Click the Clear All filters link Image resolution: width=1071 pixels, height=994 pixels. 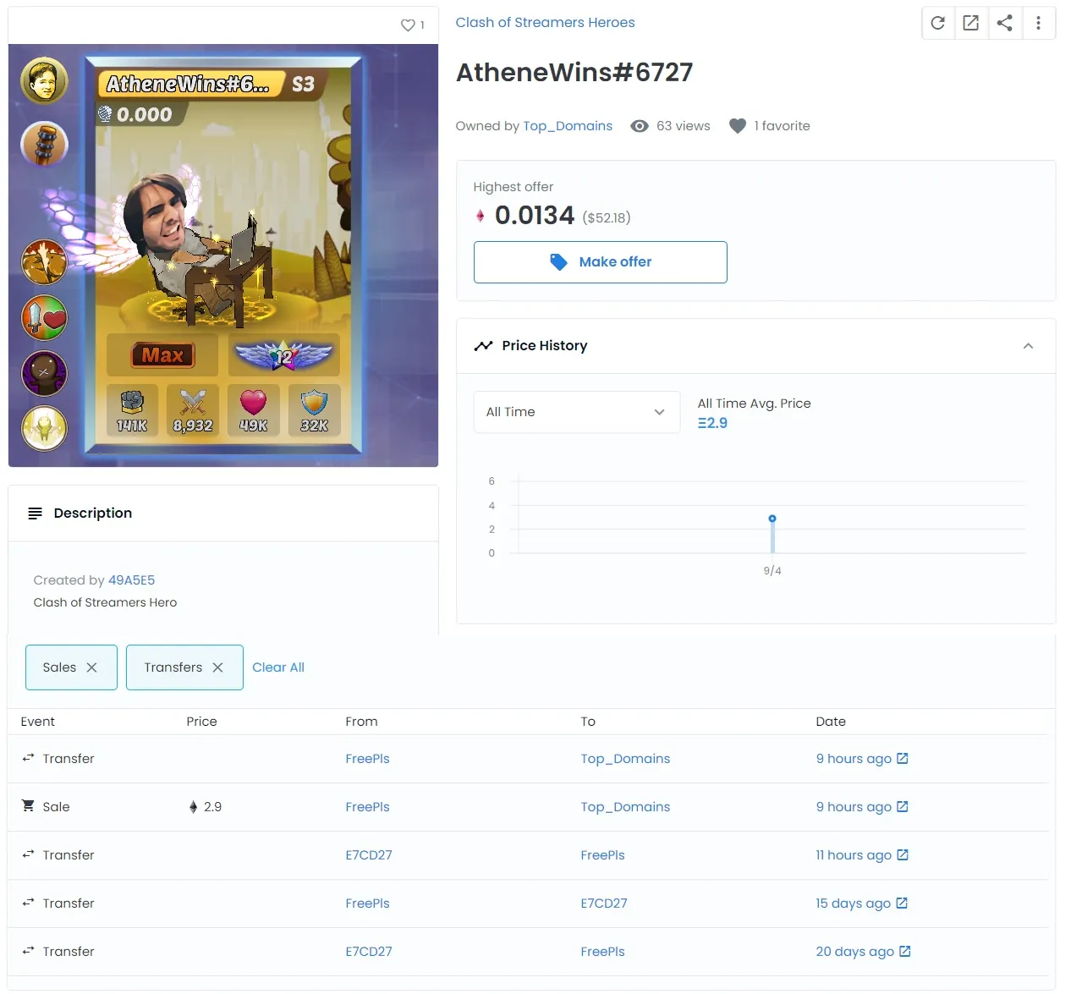tap(278, 667)
